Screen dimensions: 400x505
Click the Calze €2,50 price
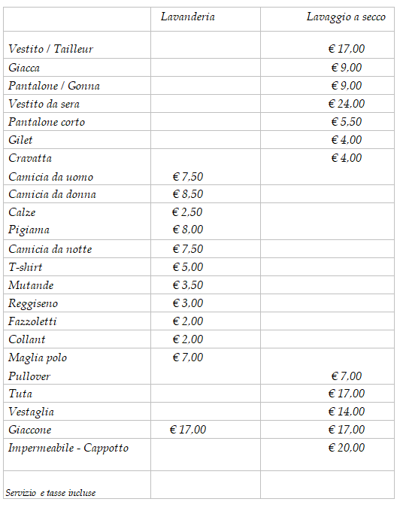click(x=187, y=212)
